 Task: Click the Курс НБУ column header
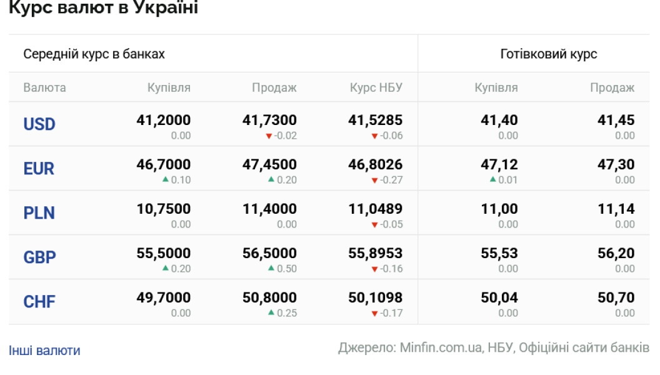(376, 87)
